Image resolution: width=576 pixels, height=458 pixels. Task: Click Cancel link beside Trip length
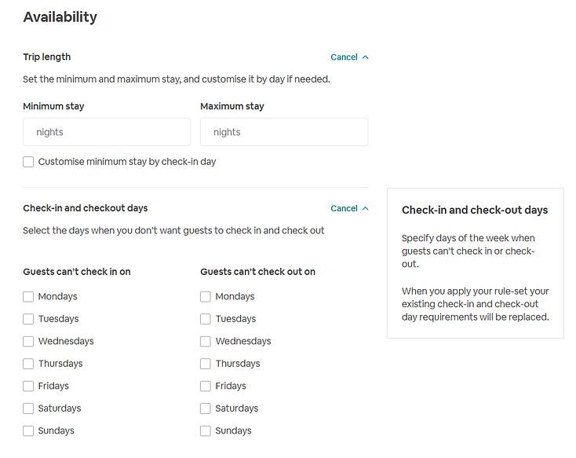pyautogui.click(x=344, y=57)
